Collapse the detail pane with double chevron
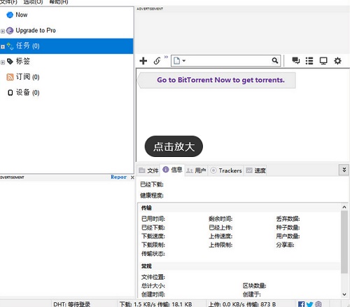The width and height of the screenshot is (350, 307). click(344, 170)
